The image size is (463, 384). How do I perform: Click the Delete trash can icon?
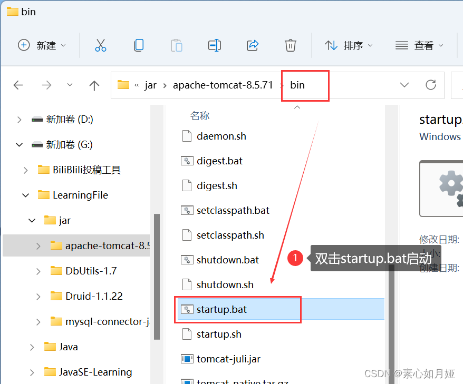tap(290, 45)
